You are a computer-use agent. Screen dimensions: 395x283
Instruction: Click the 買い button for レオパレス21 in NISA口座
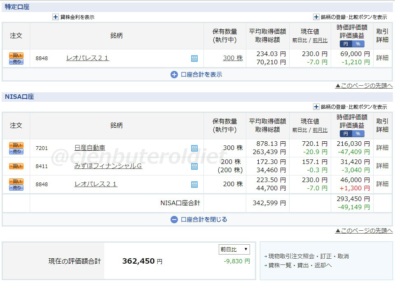pos(16,181)
